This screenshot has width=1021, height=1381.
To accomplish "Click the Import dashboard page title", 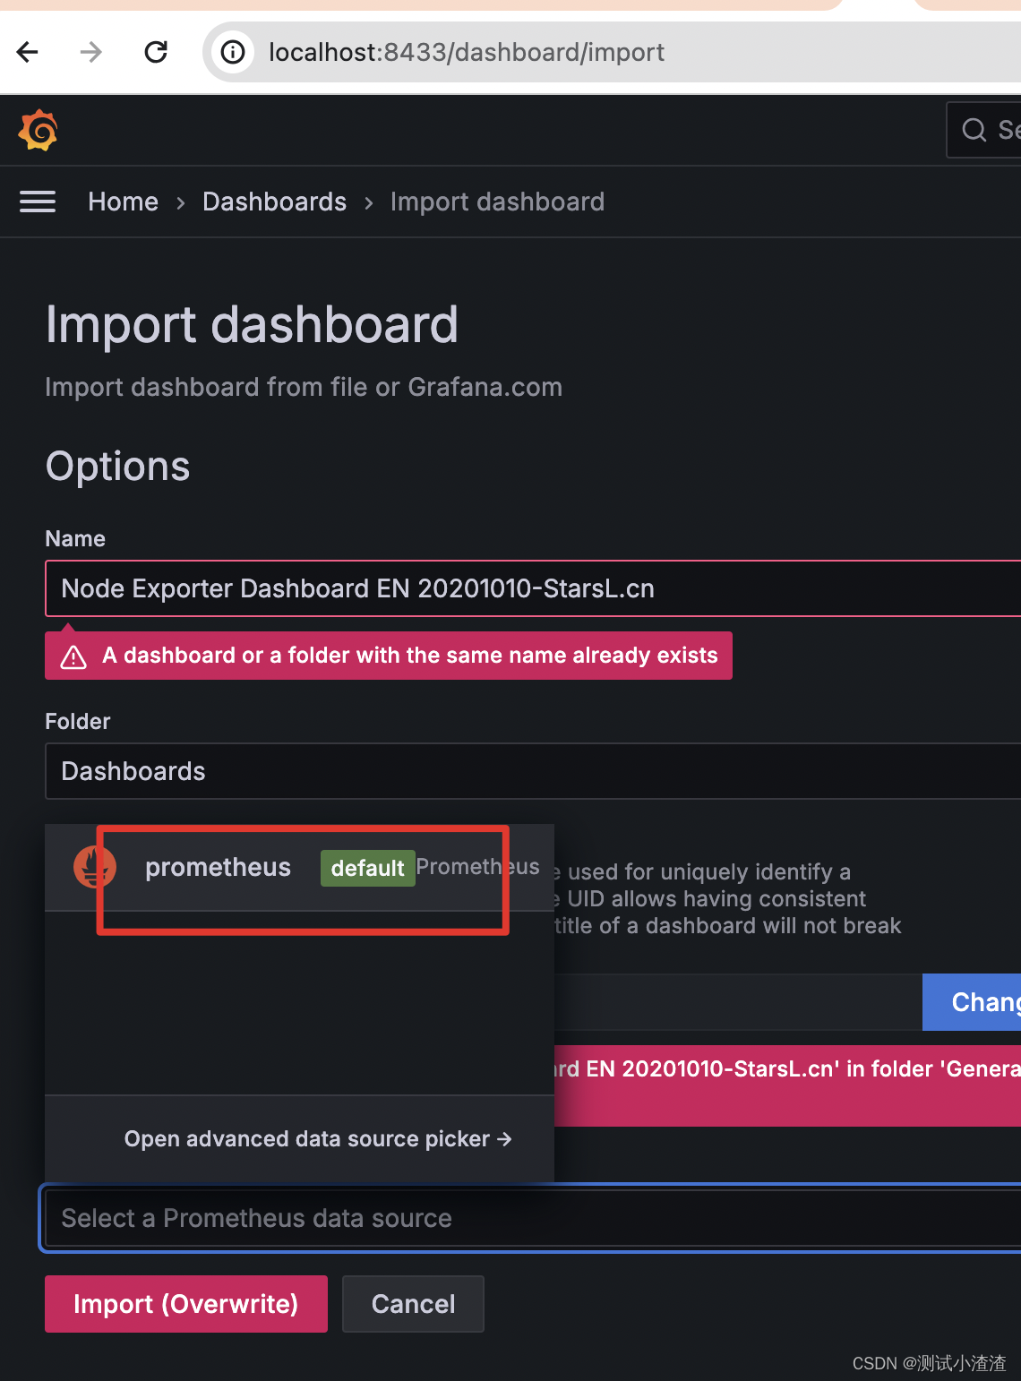I will (x=252, y=324).
